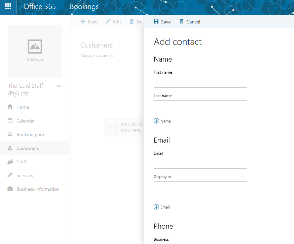Open Calendar from the left navigation

[26, 121]
